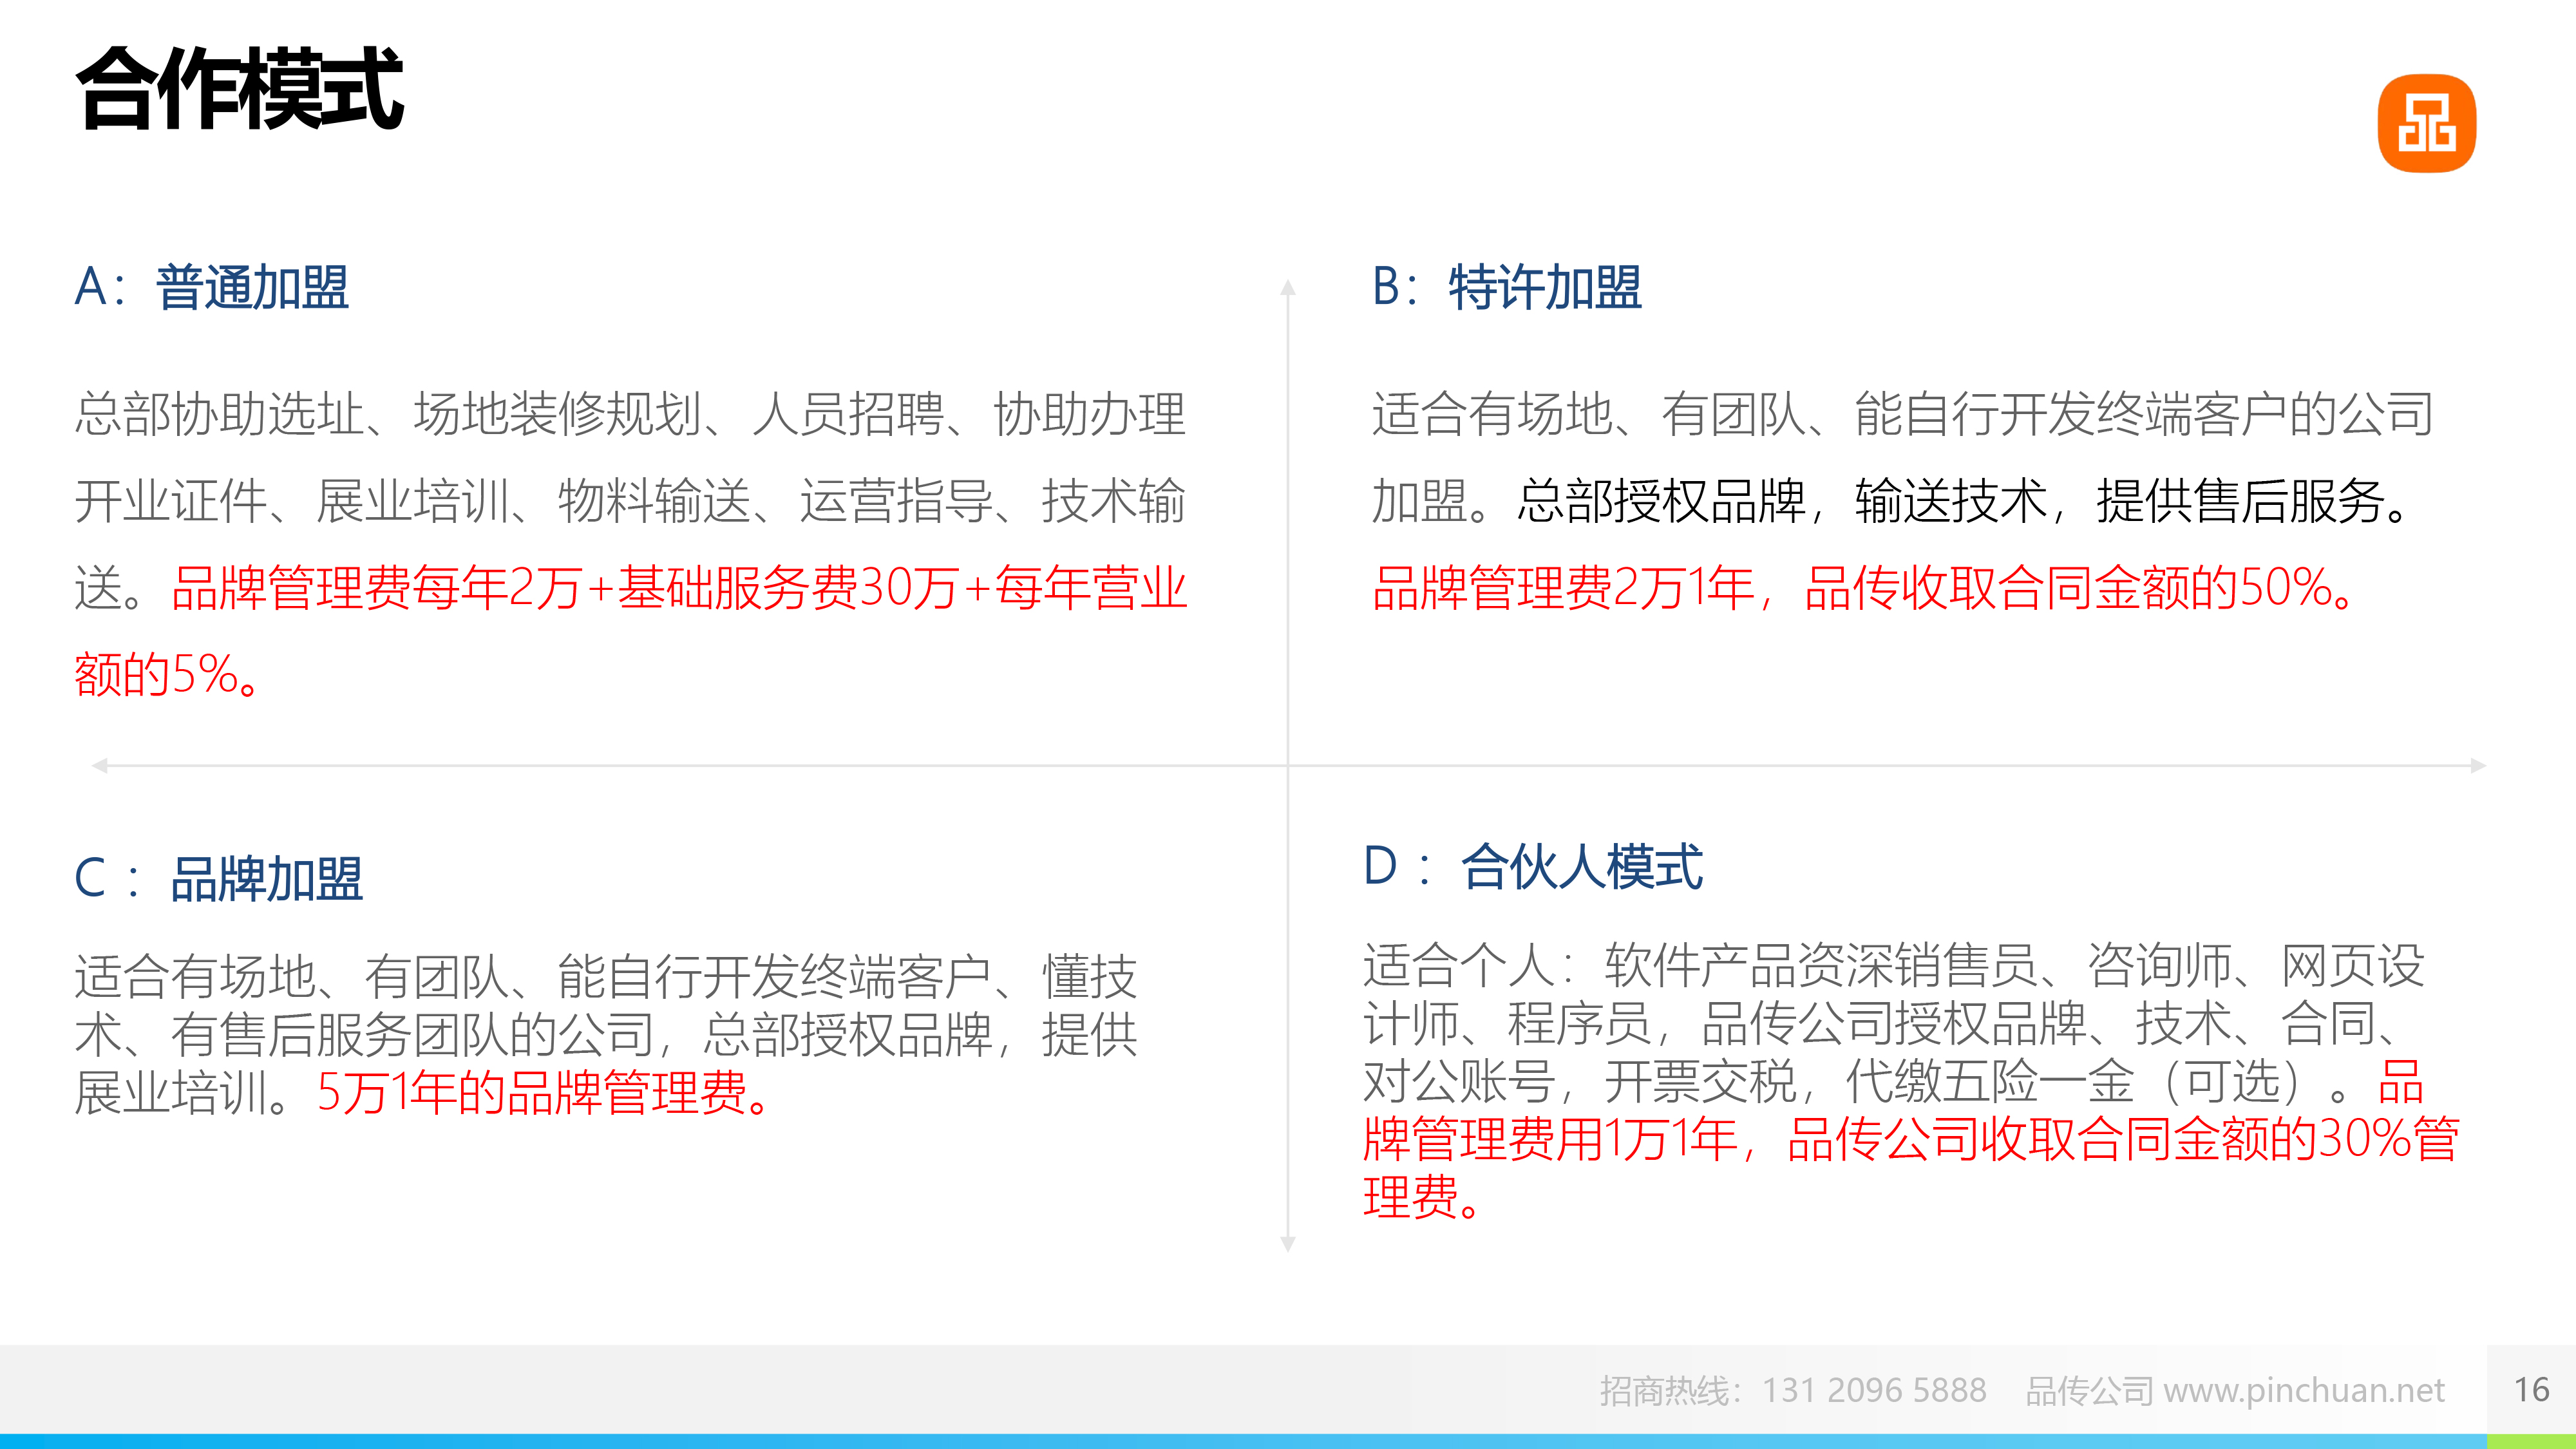Click the page number 16

pyautogui.click(x=2531, y=1390)
